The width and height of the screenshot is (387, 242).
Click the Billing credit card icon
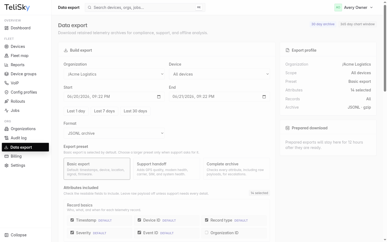click(x=6, y=156)
